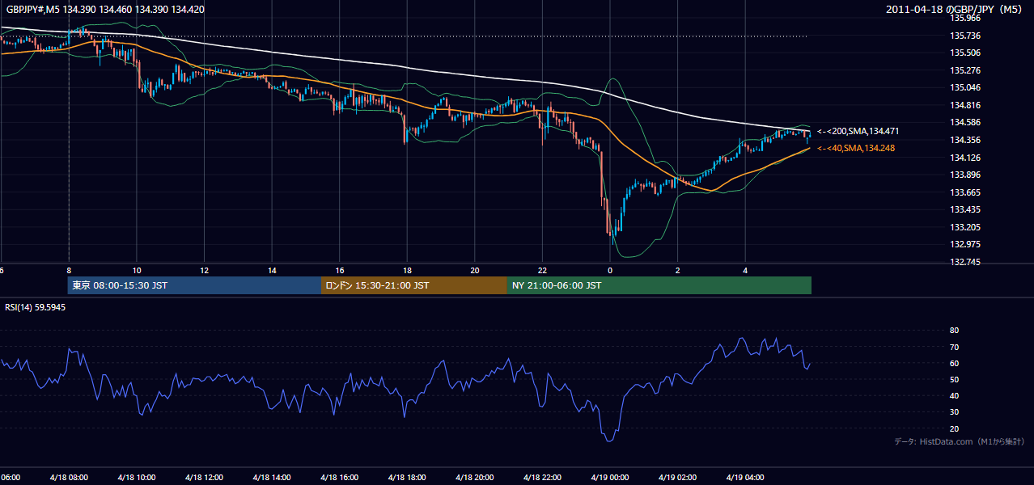The height and width of the screenshot is (485, 1034).
Task: Click price scale value 134.126
Action: click(x=966, y=158)
